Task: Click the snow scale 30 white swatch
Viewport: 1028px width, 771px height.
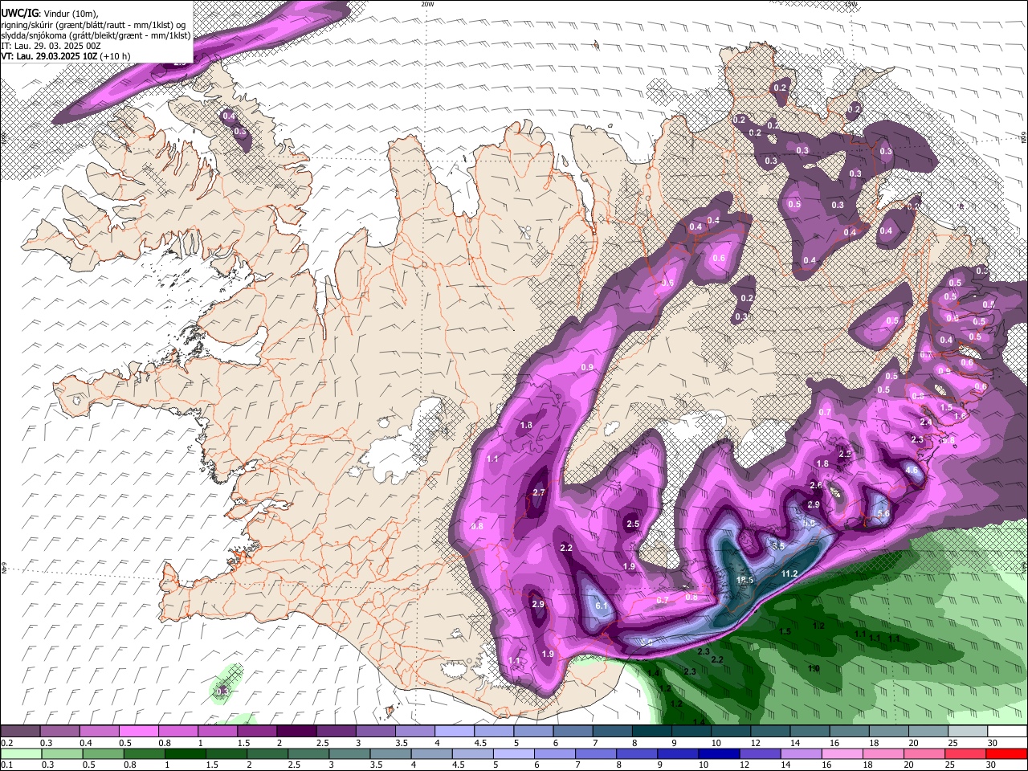Action: [1007, 731]
